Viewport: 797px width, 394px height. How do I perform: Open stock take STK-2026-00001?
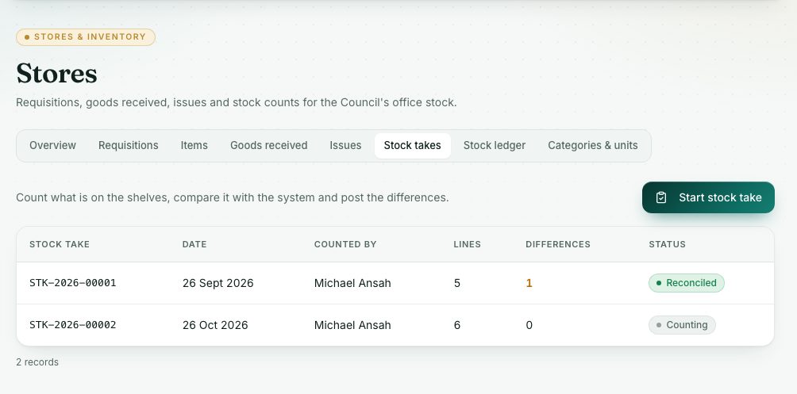click(x=73, y=283)
